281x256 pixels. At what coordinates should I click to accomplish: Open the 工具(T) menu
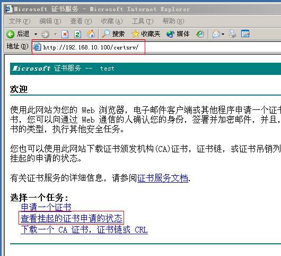click(x=143, y=21)
